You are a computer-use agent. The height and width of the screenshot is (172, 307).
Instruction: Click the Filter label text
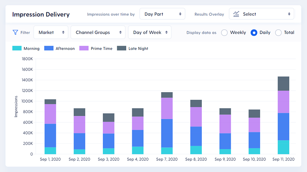click(25, 33)
